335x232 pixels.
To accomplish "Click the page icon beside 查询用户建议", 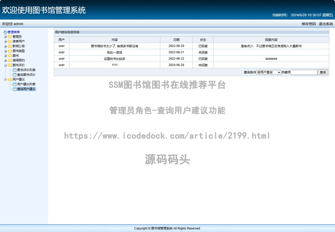I will click(x=15, y=89).
